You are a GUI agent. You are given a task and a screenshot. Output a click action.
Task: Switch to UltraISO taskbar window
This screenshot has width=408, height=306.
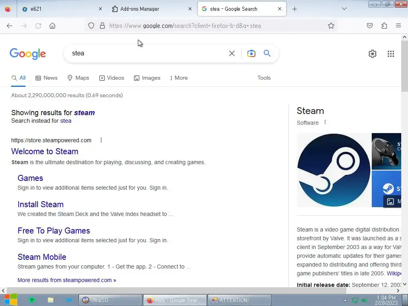click(110, 300)
